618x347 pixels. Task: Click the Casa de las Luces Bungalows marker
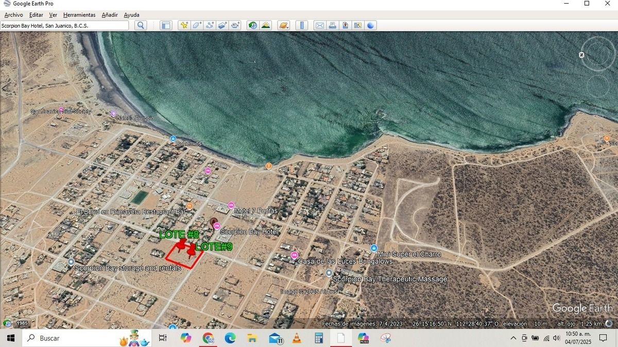[x=295, y=255]
